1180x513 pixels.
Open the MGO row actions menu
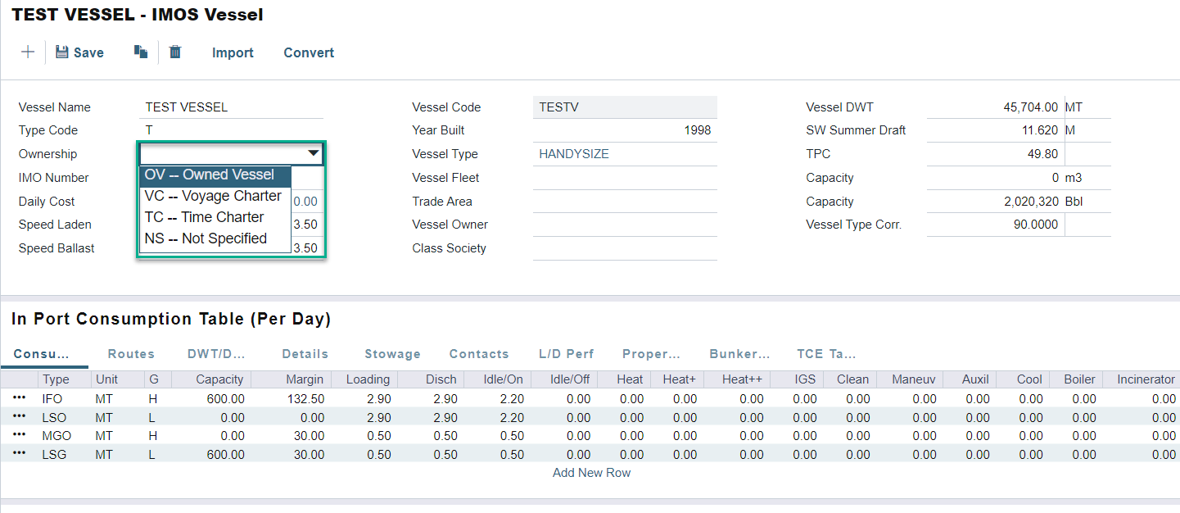[20, 435]
